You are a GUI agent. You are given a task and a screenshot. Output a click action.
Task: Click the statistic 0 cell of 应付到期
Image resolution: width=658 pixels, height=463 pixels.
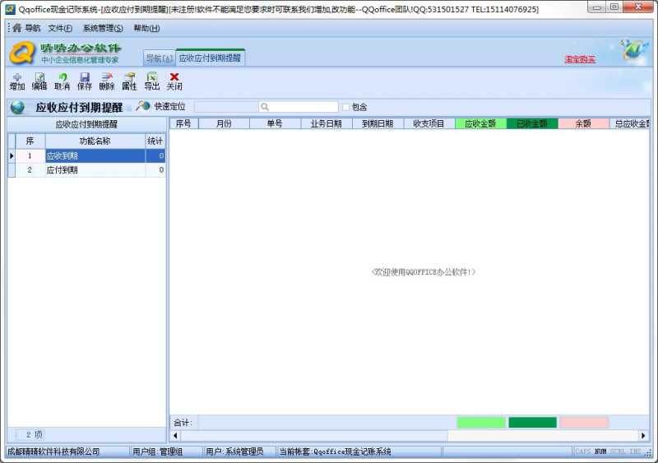(x=155, y=170)
